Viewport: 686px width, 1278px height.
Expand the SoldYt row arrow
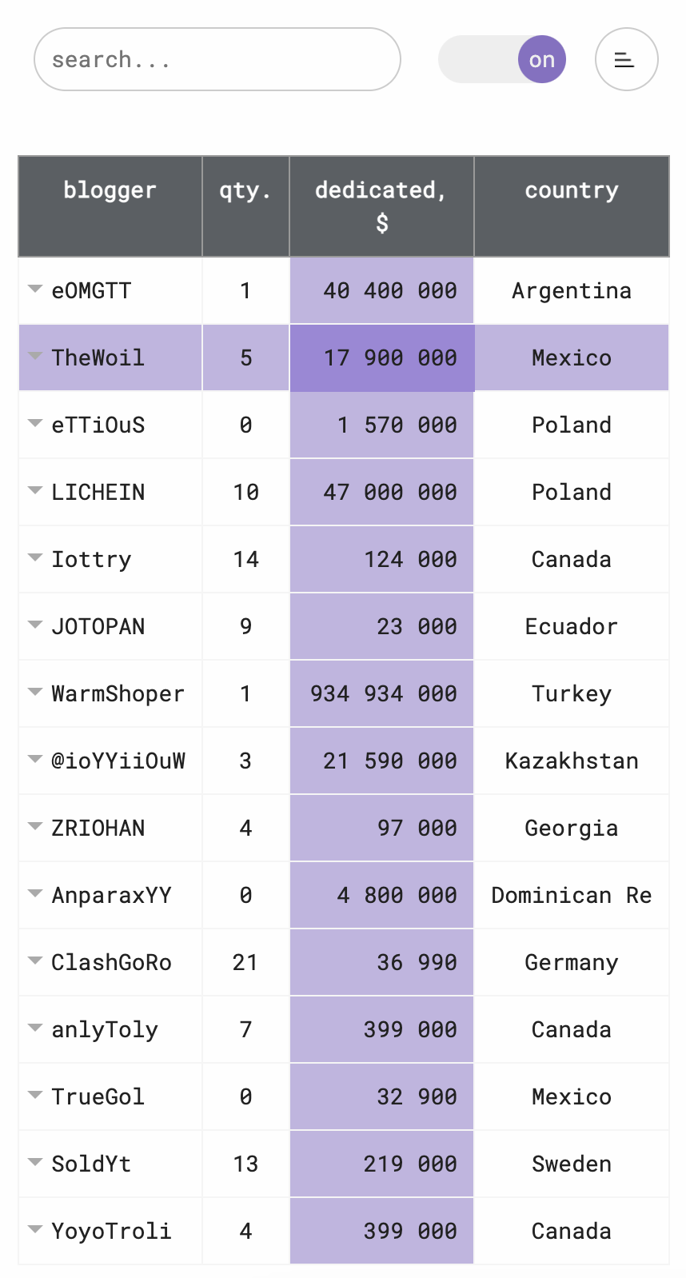(34, 1162)
